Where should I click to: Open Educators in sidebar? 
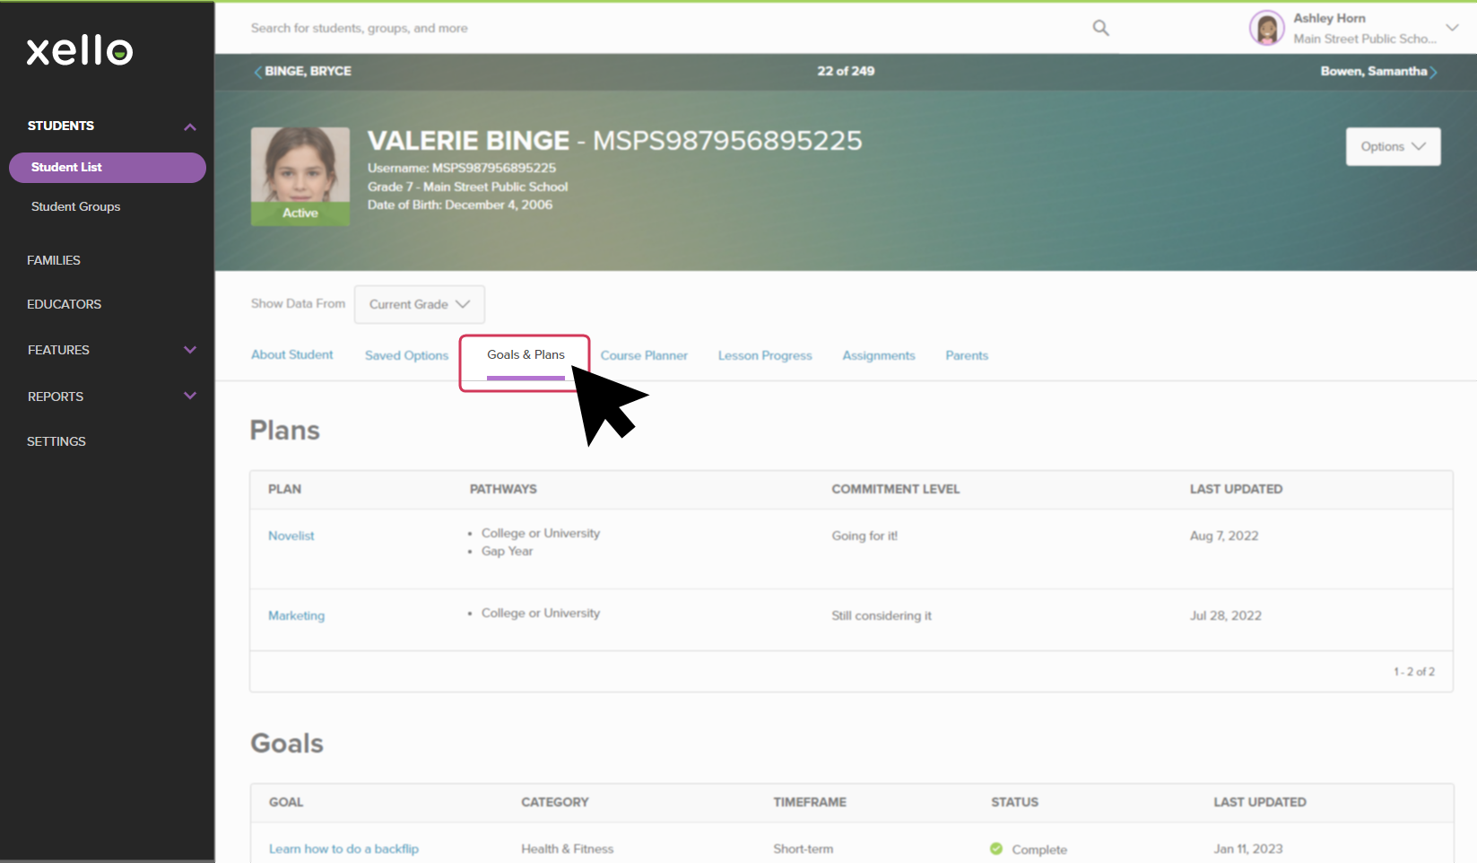[64, 304]
